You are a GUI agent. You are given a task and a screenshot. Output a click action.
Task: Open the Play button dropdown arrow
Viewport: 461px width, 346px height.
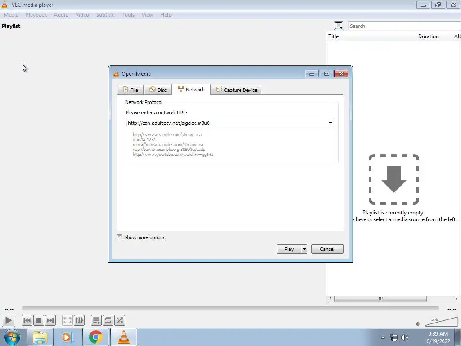click(x=304, y=249)
